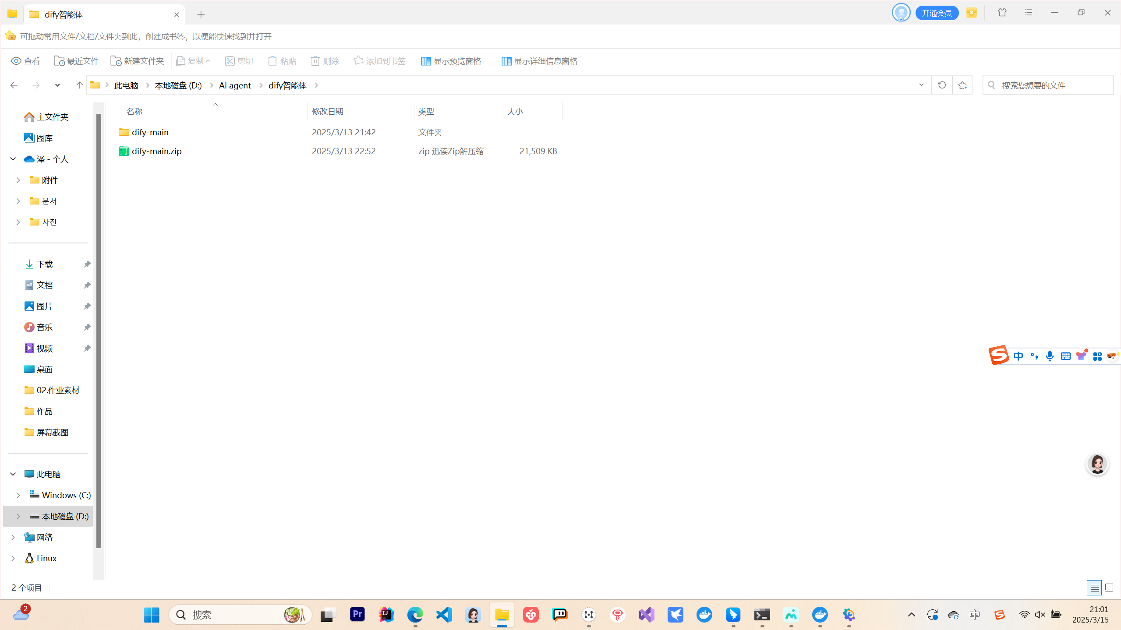Open the New Folder (新建文件夹) tool
This screenshot has height=630, width=1121.
tap(137, 61)
